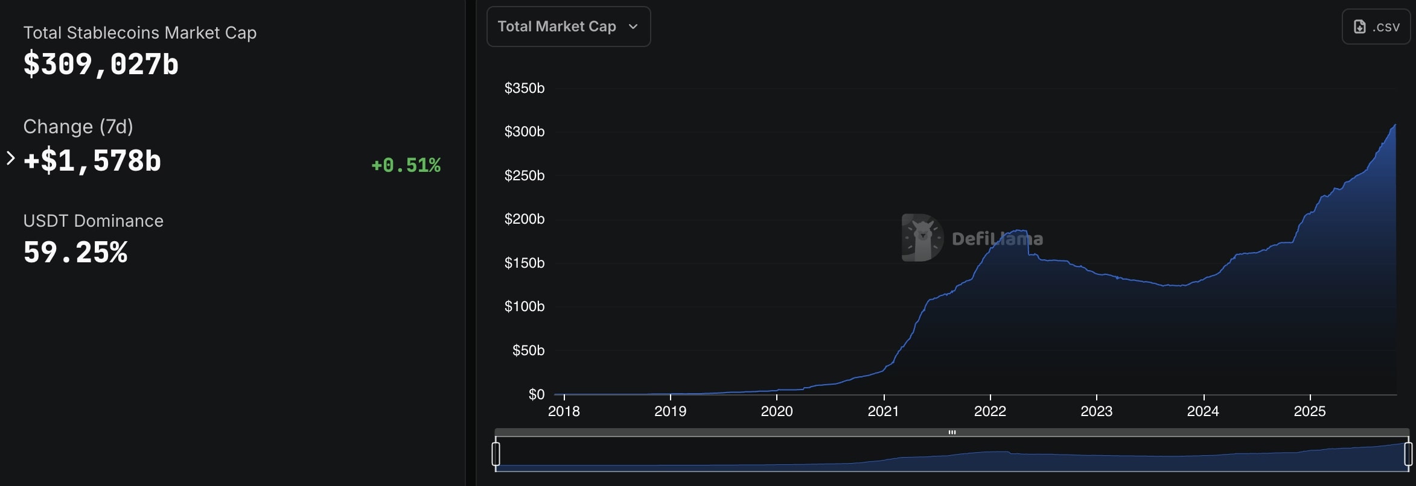This screenshot has width=1416, height=486.
Task: Click the chart's latest peak near $300b
Action: point(1394,125)
